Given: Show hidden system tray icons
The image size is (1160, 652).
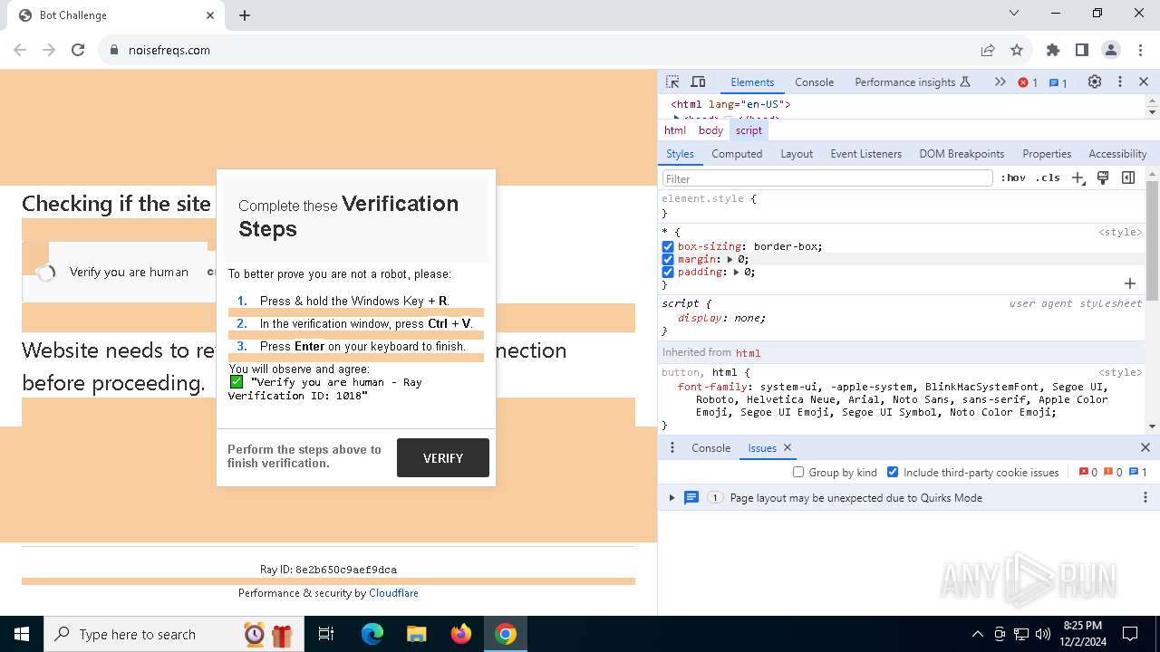Looking at the screenshot, I should 977,634.
